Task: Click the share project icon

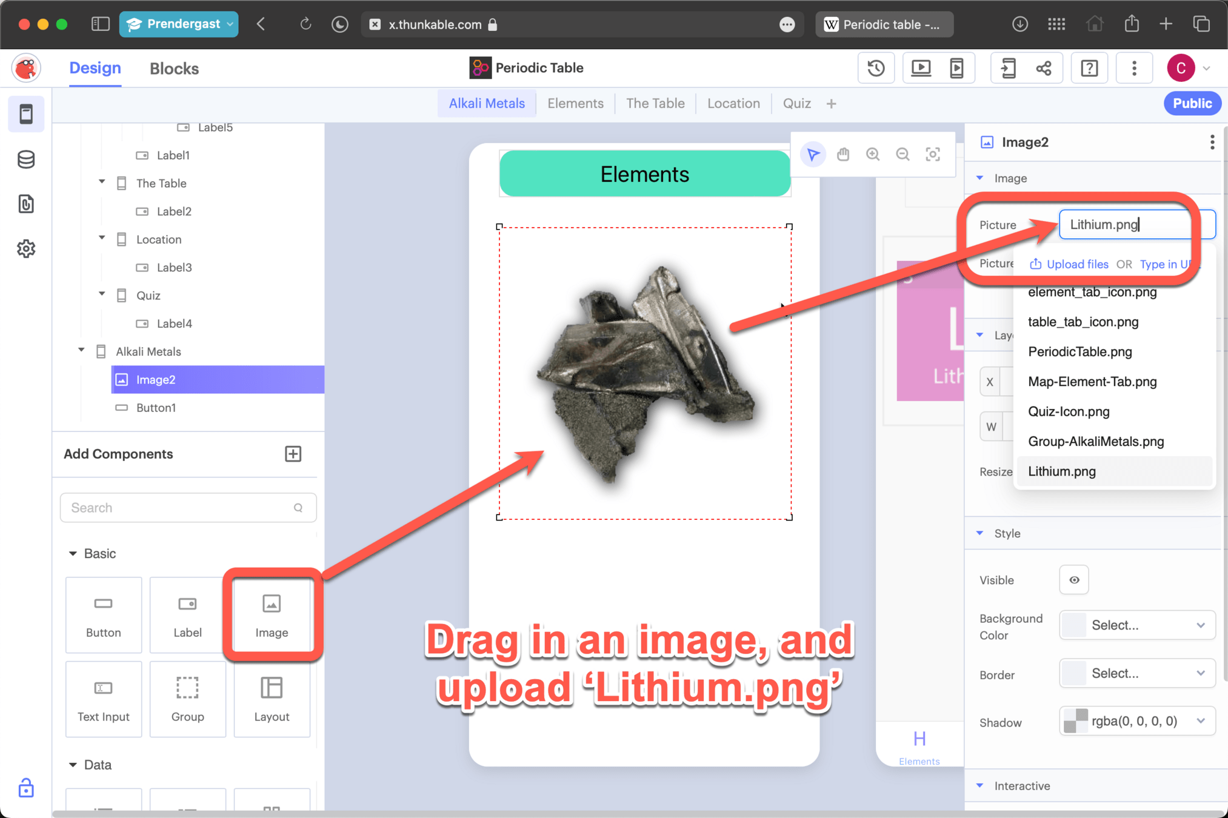Action: coord(1043,68)
